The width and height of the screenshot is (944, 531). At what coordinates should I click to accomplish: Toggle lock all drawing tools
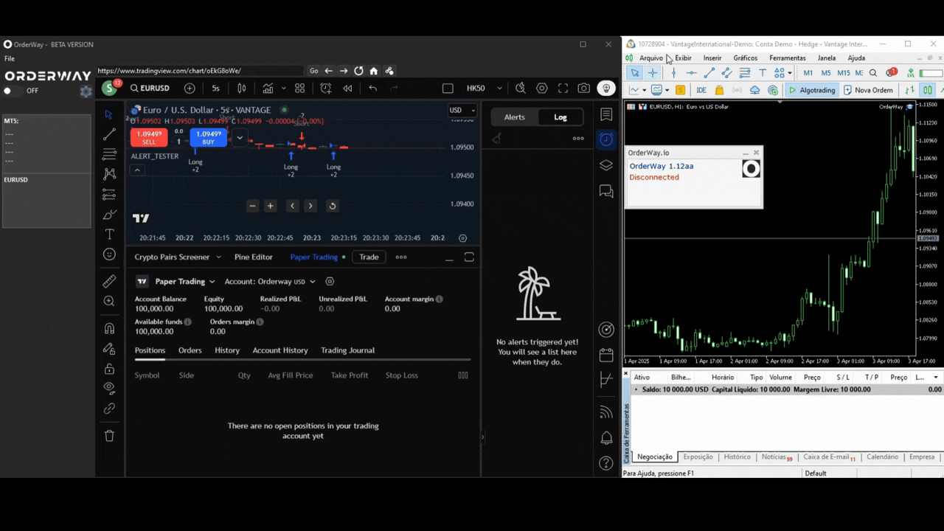point(109,369)
